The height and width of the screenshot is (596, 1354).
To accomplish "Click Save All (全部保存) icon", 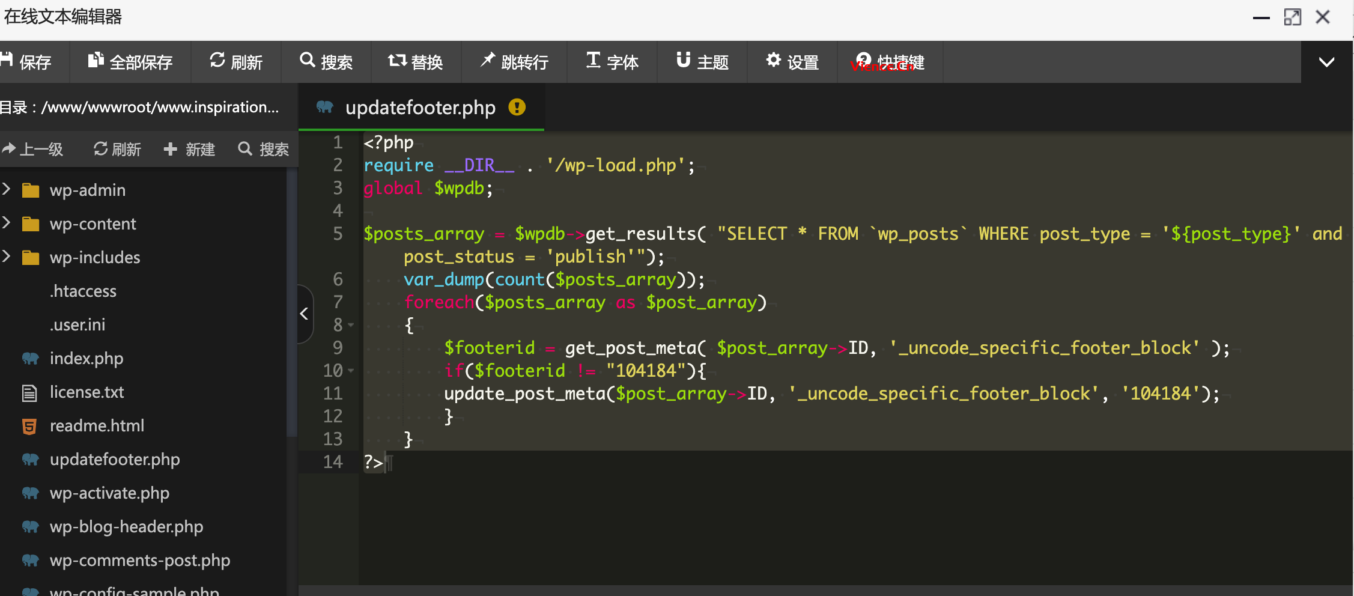I will tap(96, 60).
